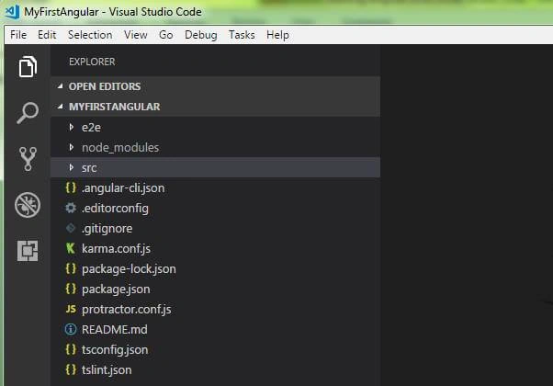
Task: Open the package-lock.json file
Action: 129,269
